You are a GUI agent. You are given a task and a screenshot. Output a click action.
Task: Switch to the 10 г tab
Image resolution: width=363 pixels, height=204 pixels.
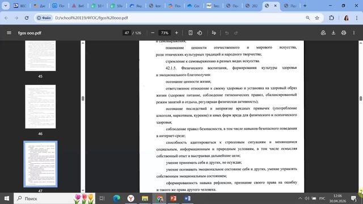97,6
